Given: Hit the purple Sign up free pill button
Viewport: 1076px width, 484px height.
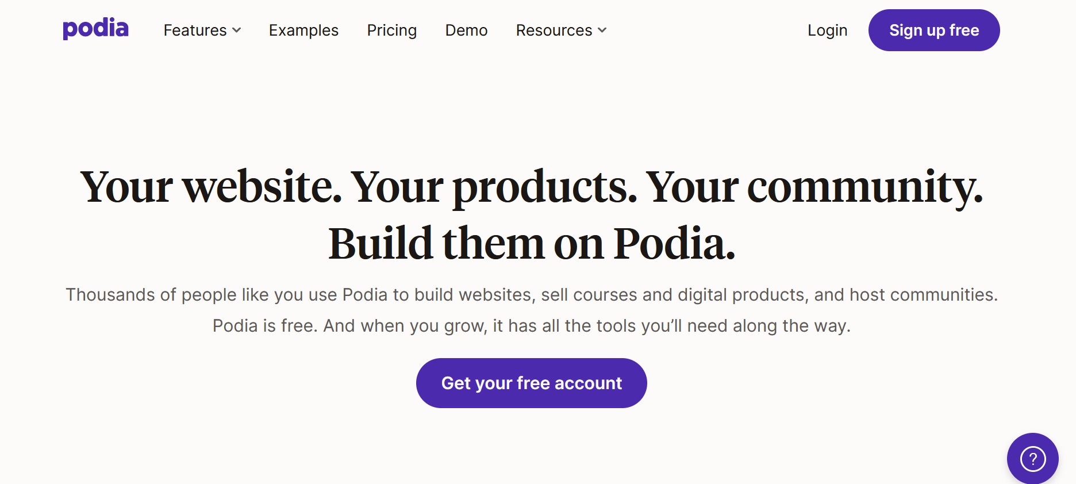Looking at the screenshot, I should click(933, 30).
